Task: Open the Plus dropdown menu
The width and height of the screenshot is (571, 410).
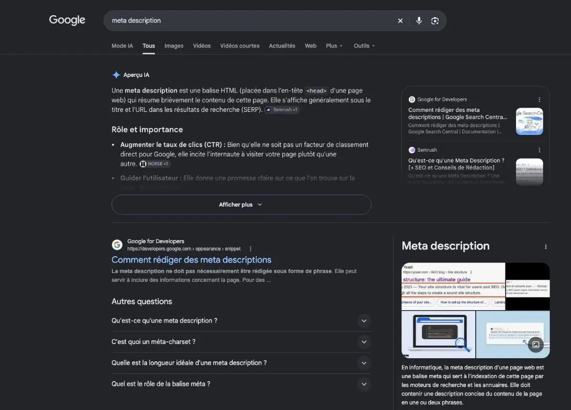Action: tap(334, 46)
